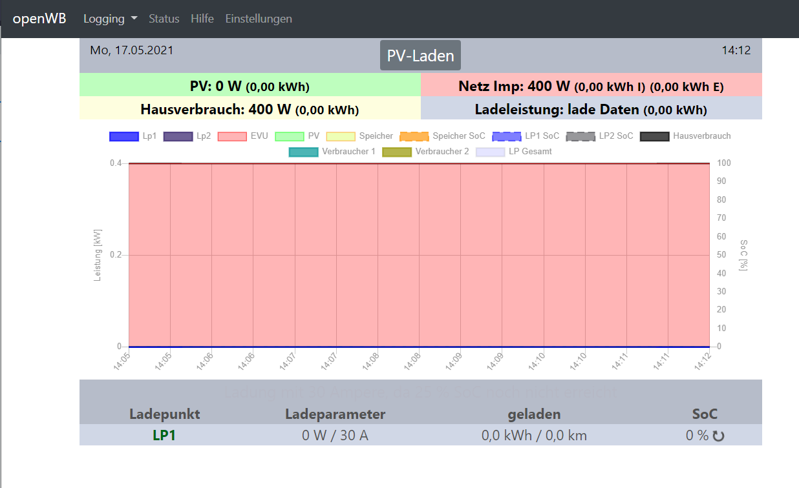Click the LP1 charge point name
The height and width of the screenshot is (488, 799).
[164, 435]
